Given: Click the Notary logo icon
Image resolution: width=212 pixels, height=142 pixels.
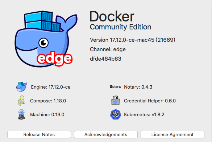Looking at the screenshot, I should tap(116, 87).
